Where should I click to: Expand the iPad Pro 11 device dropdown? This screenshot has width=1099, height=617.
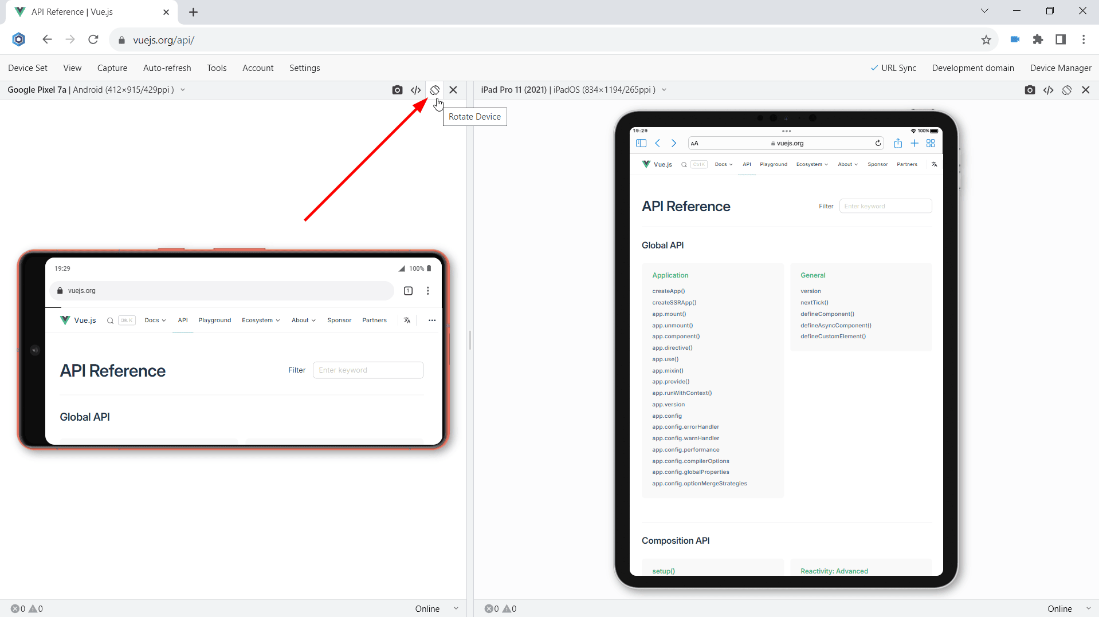point(664,90)
